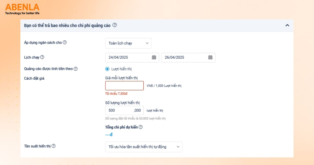The image size is (314, 165).
Task: Focus the Giá mỗi lượt hiển thị input
Action: tap(125, 86)
